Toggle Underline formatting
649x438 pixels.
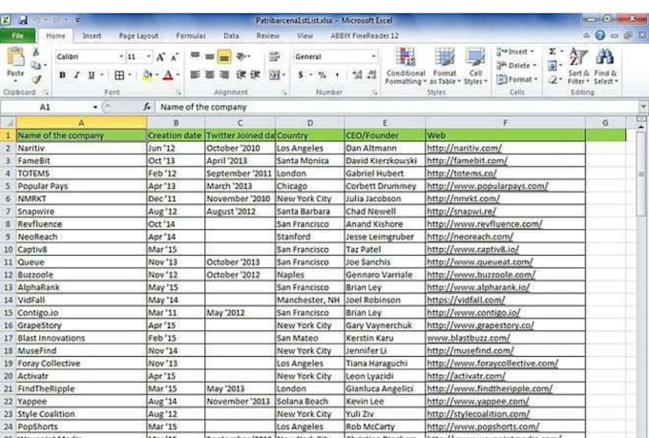pos(91,75)
